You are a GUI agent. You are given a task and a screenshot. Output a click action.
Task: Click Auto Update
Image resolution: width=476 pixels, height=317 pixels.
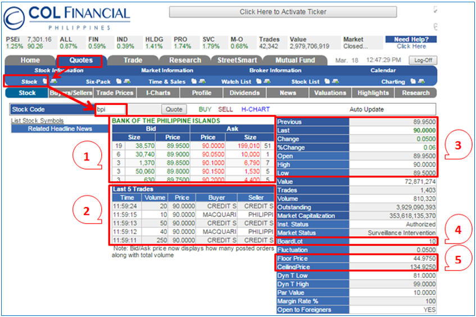click(366, 109)
